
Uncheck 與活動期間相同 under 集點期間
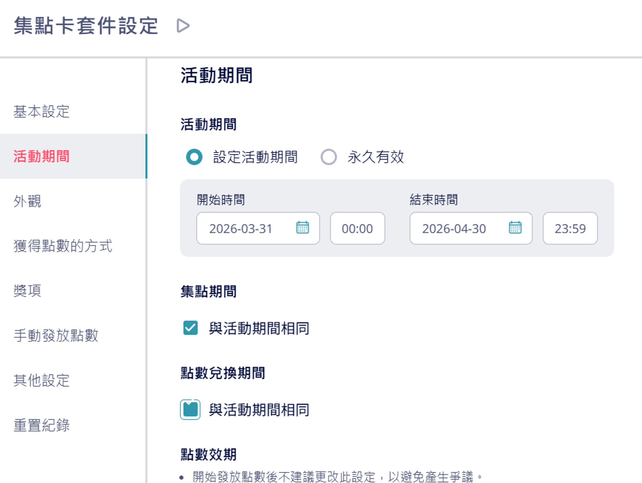(190, 328)
